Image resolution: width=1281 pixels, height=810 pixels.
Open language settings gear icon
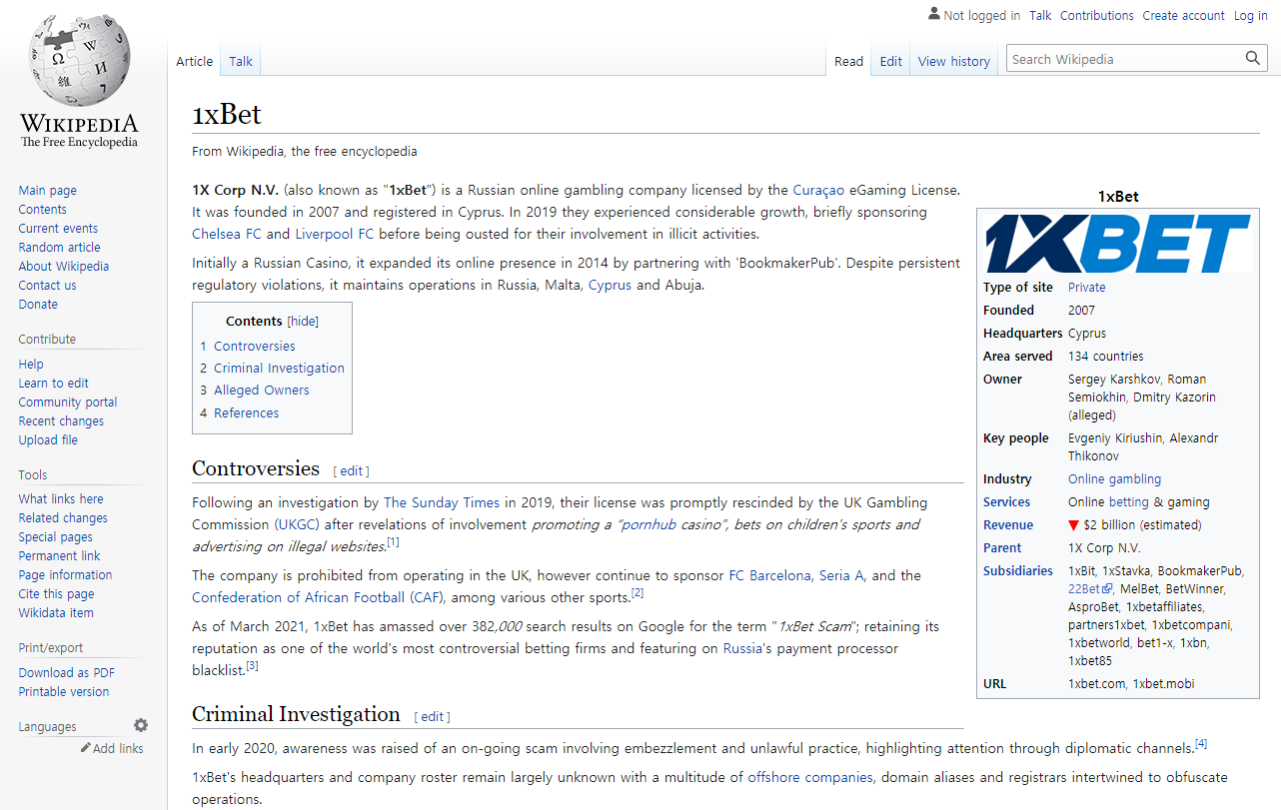(141, 725)
